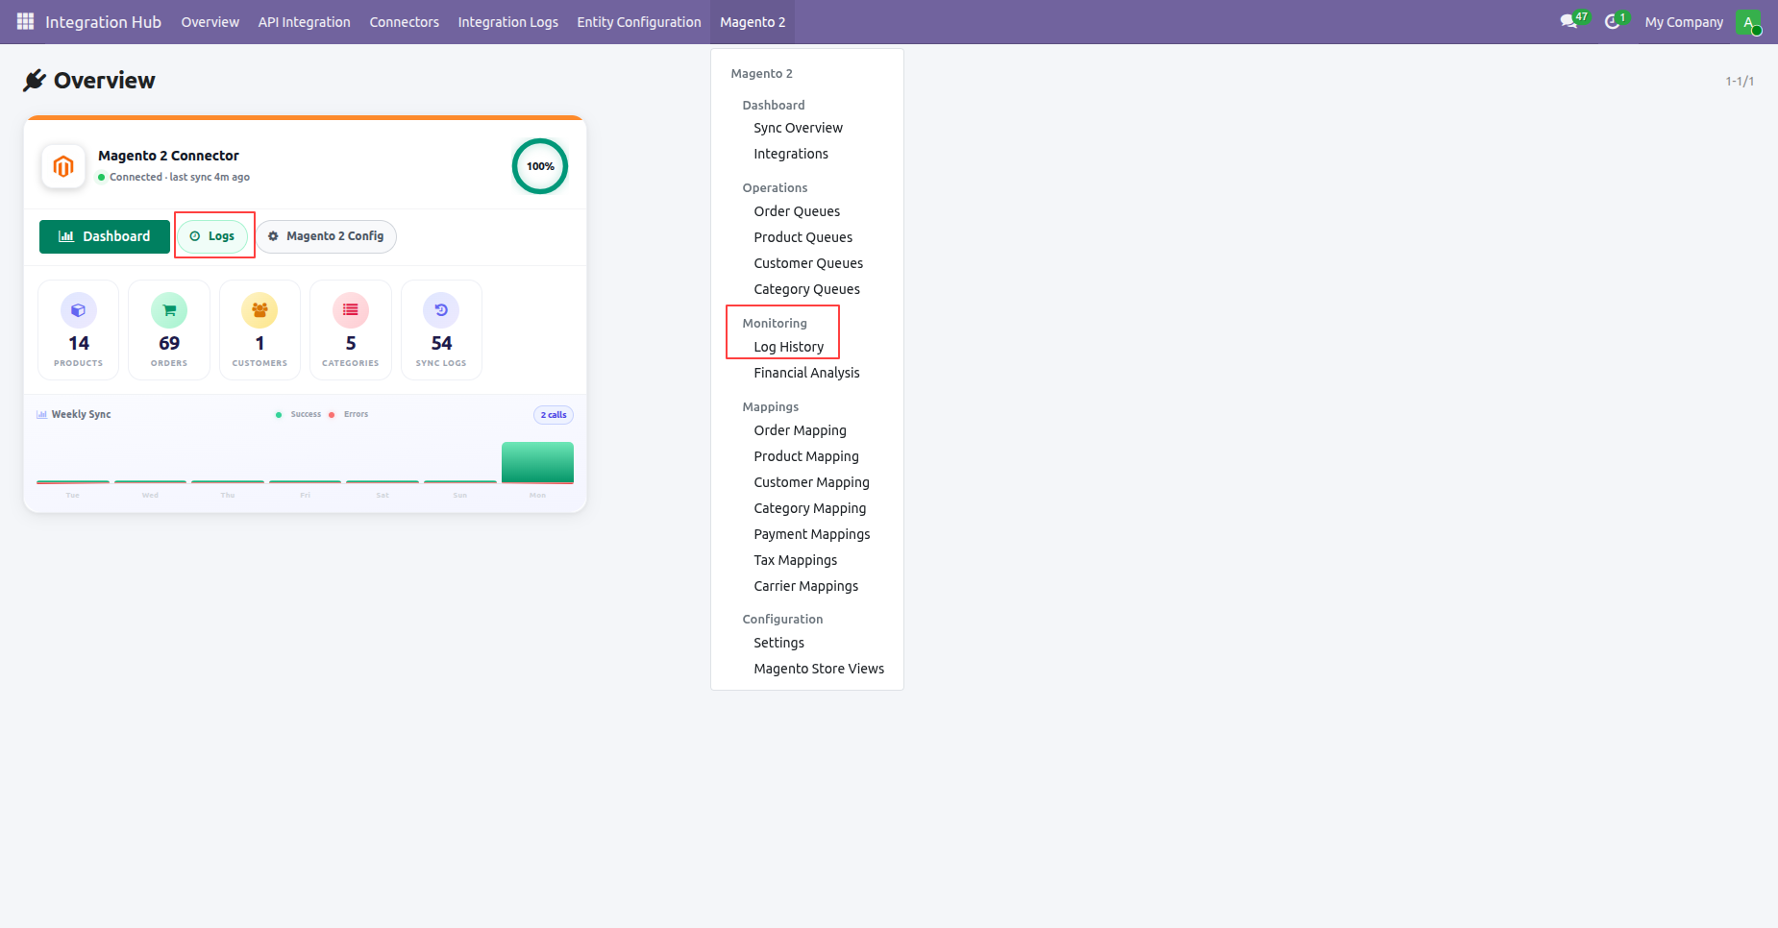Open Magento 2 Config button
Image resolution: width=1778 pixels, height=928 pixels.
point(326,236)
